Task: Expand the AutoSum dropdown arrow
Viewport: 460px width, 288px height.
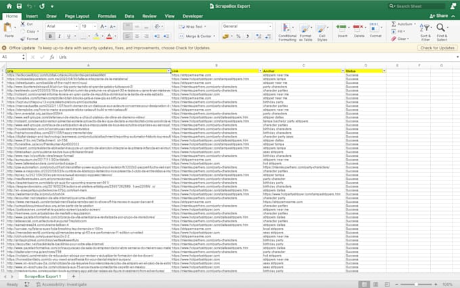Action: tap(415, 24)
